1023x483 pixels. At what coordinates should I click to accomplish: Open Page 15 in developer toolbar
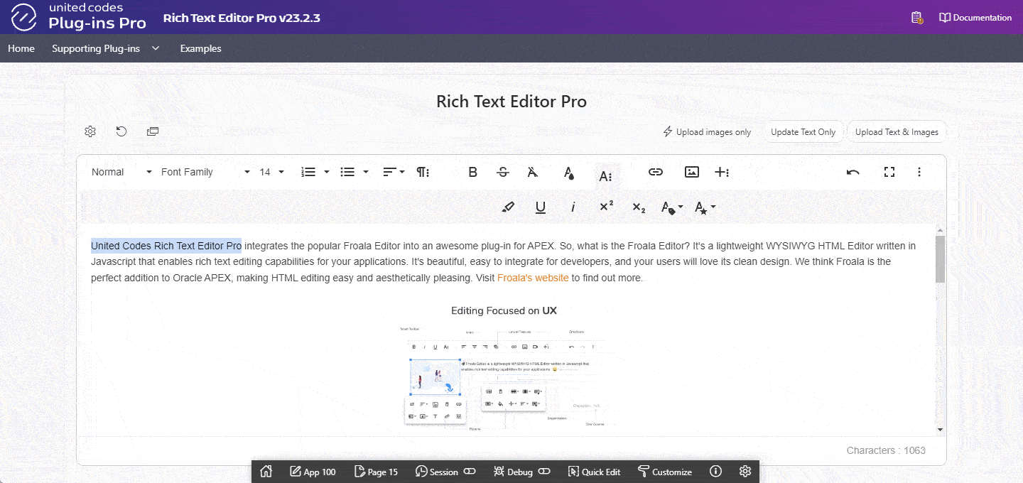pos(376,472)
